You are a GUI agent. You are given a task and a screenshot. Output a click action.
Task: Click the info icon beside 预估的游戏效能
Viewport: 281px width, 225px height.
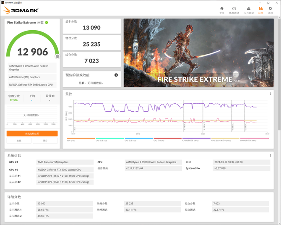point(116,75)
